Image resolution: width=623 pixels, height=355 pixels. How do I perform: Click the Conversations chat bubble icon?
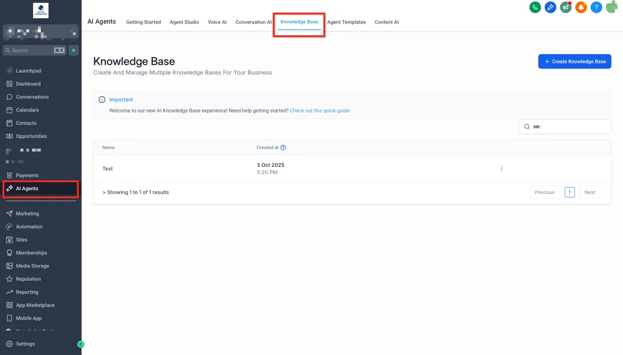pyautogui.click(x=9, y=97)
